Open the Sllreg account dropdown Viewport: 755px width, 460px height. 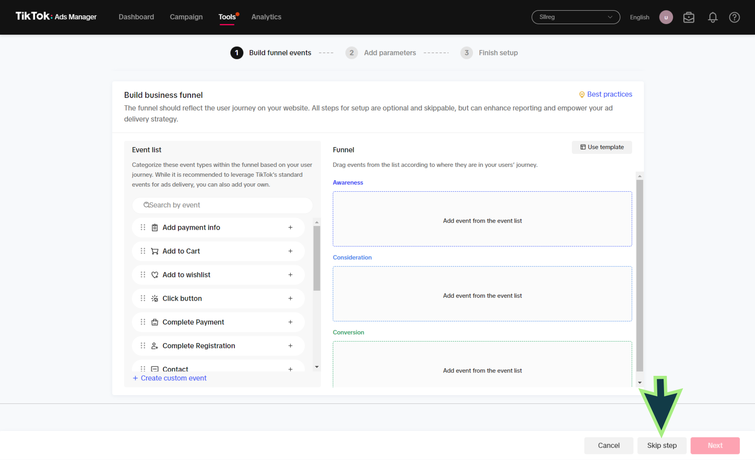575,17
